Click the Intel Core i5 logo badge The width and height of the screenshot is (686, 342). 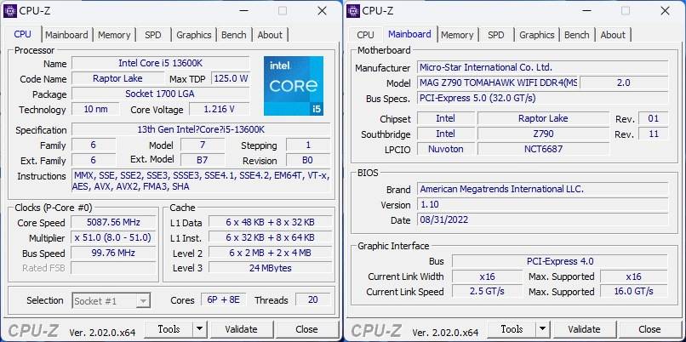(x=293, y=85)
